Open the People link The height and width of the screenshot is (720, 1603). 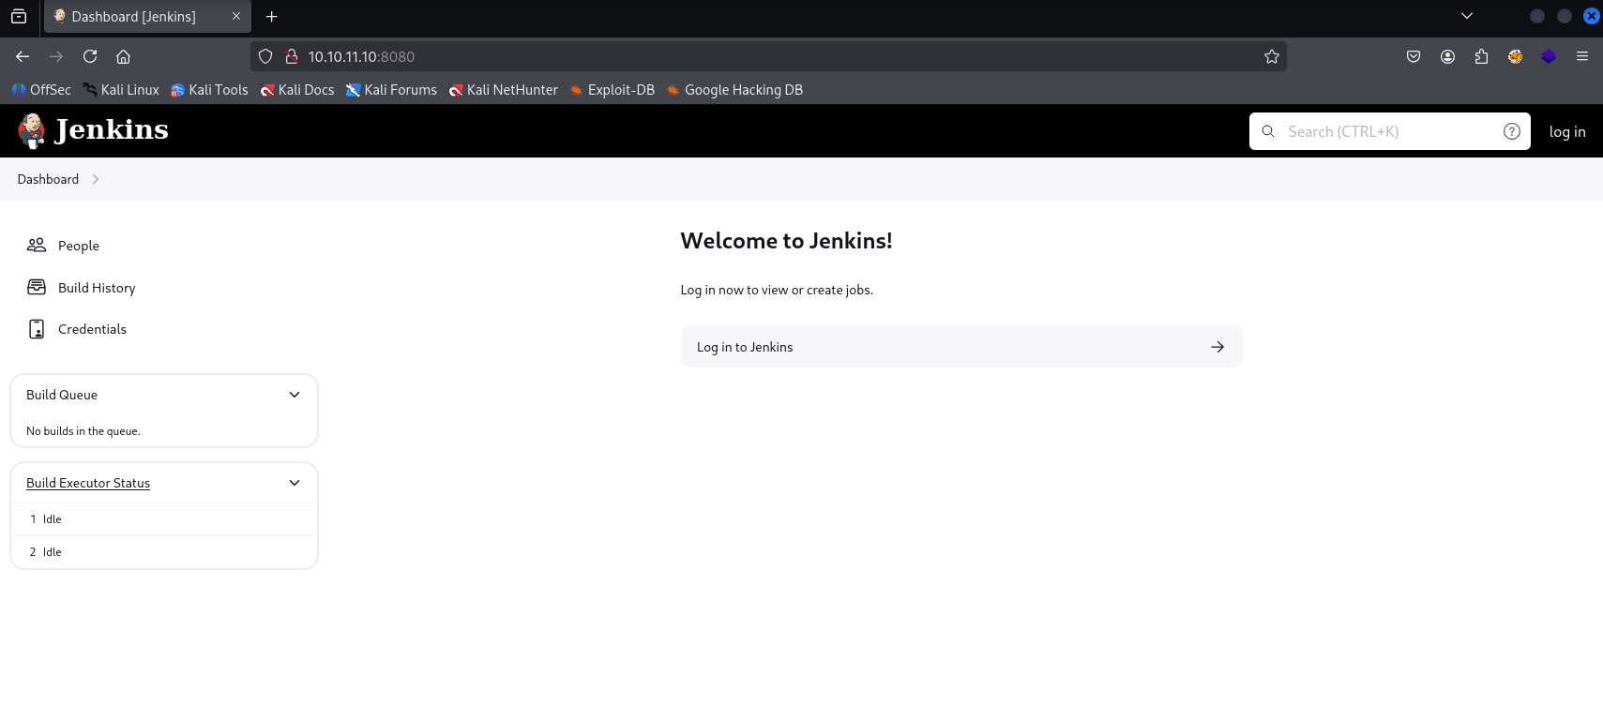pyautogui.click(x=79, y=246)
